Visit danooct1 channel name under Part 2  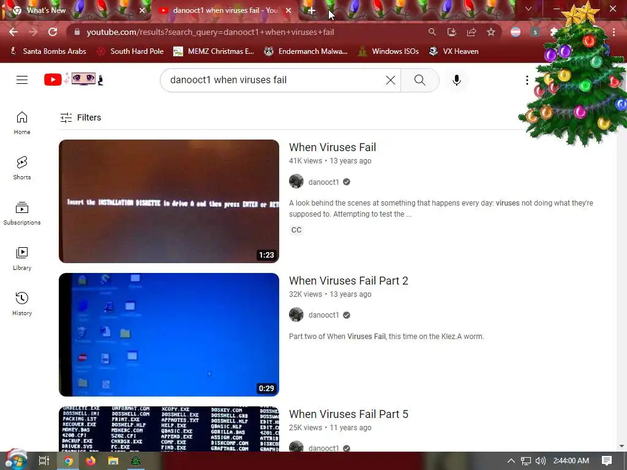click(323, 315)
